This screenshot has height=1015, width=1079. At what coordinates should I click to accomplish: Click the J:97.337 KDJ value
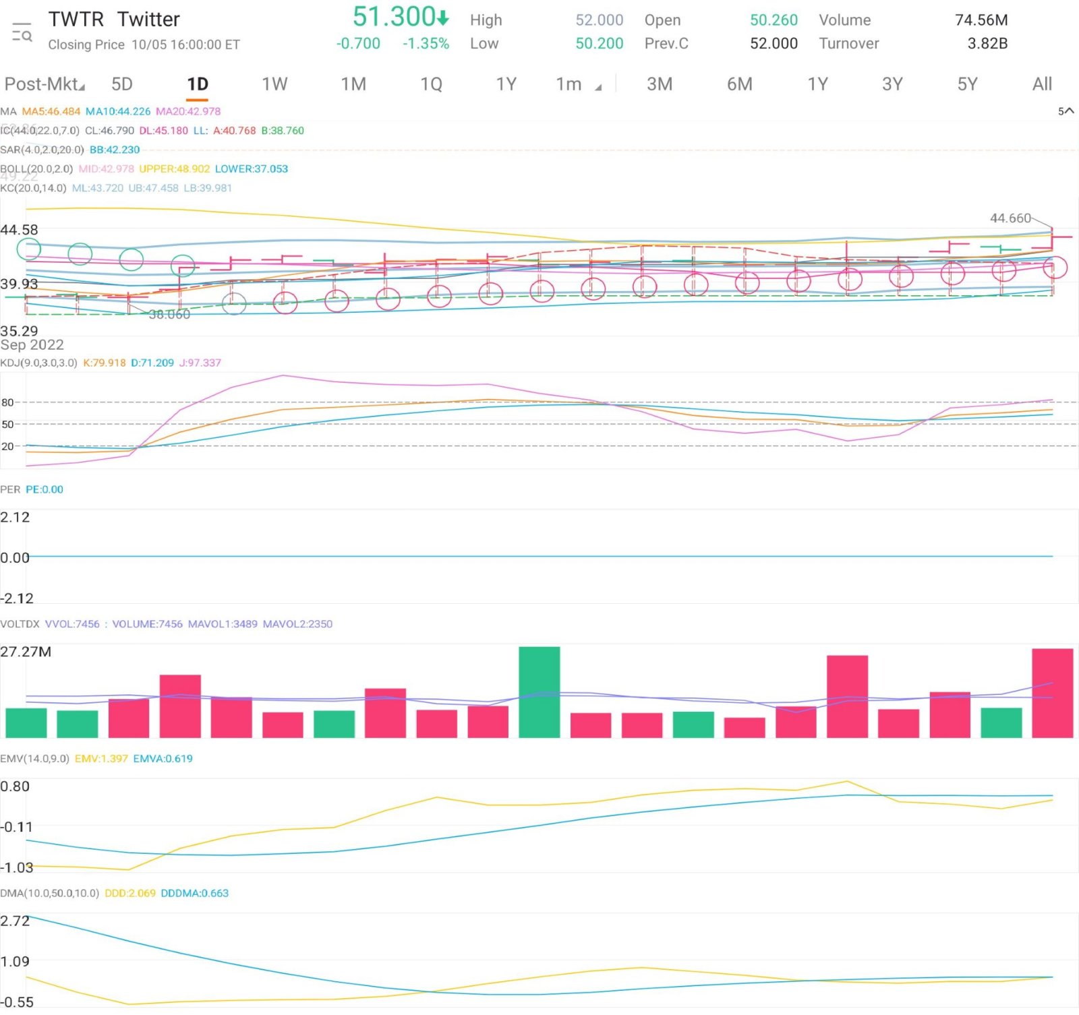click(200, 363)
